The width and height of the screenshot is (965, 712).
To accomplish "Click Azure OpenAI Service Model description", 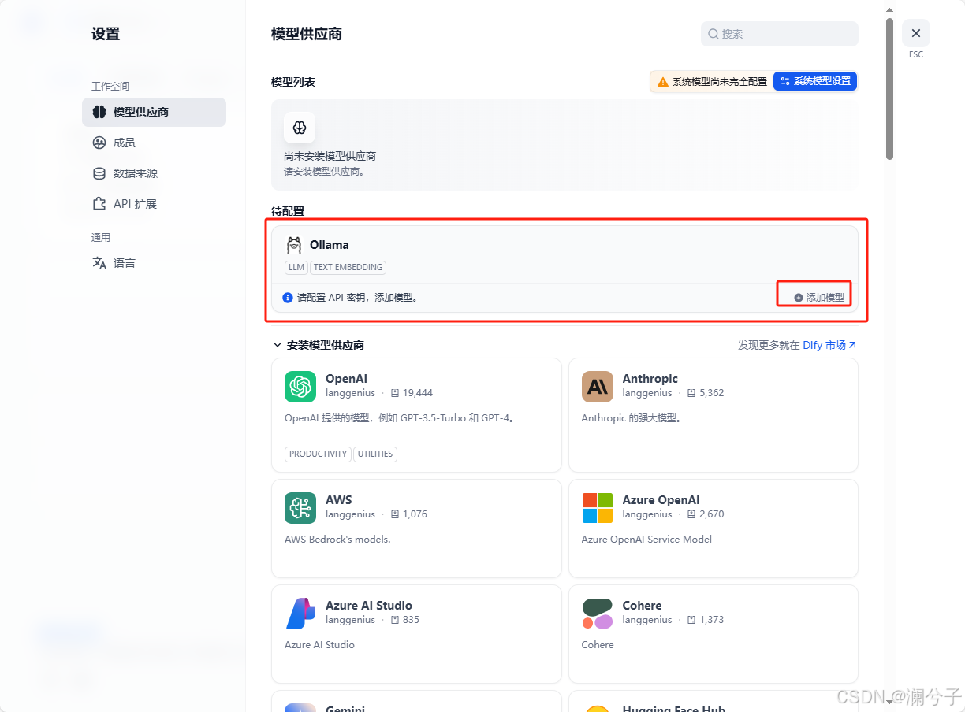I will coord(646,540).
